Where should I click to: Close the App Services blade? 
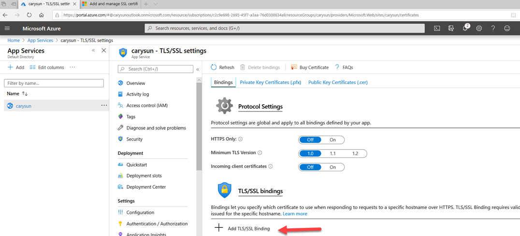point(103,50)
